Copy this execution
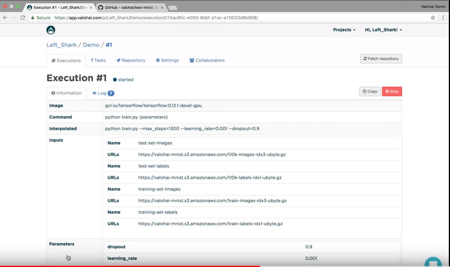 click(370, 91)
